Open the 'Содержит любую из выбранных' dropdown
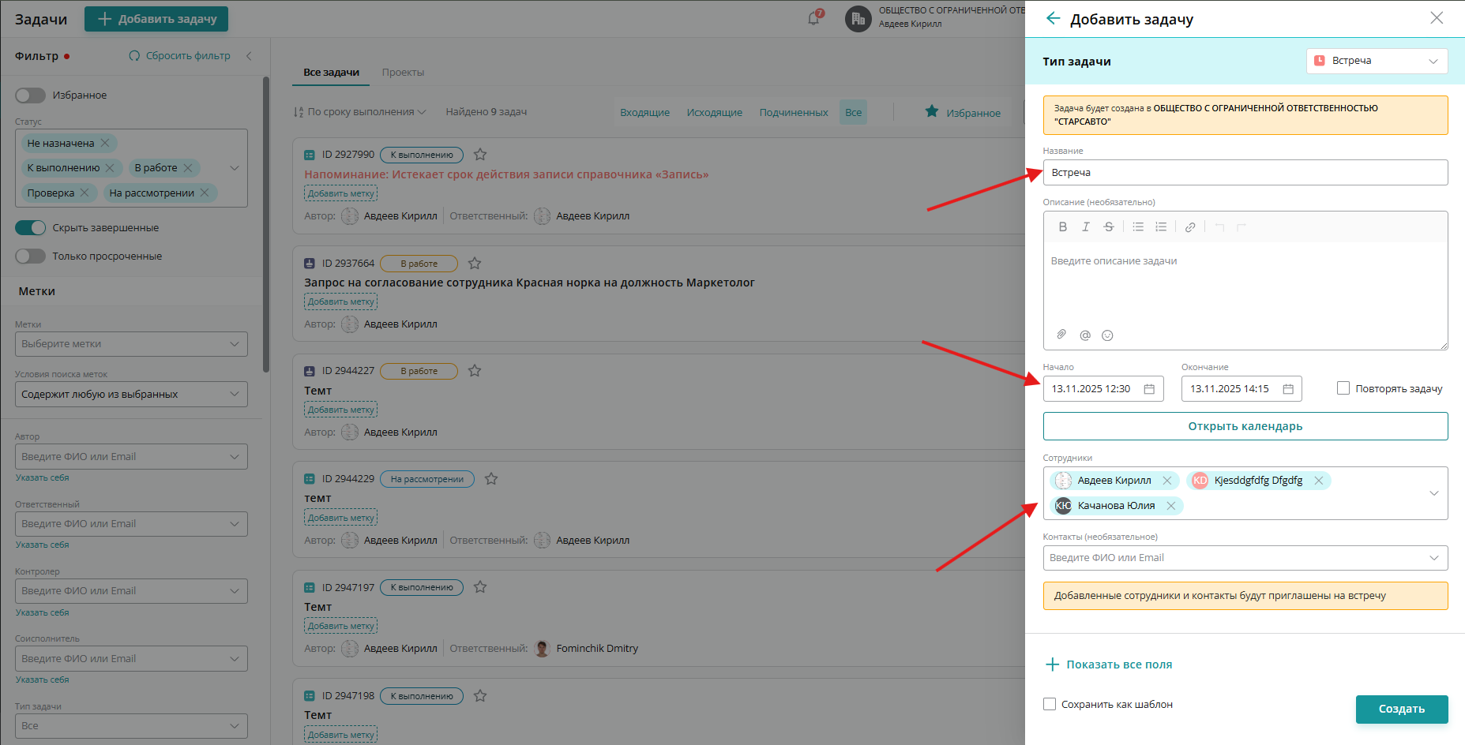 point(131,395)
